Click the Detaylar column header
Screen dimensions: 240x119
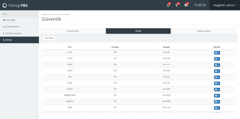pyautogui.click(x=166, y=47)
